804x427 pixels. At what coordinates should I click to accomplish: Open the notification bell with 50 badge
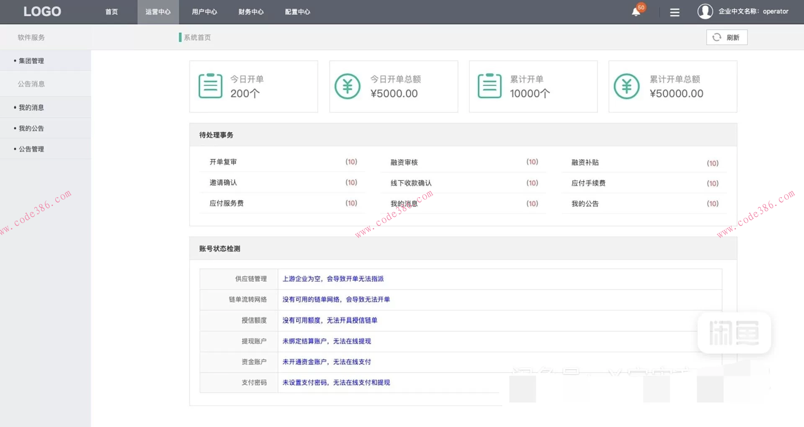[x=636, y=11]
